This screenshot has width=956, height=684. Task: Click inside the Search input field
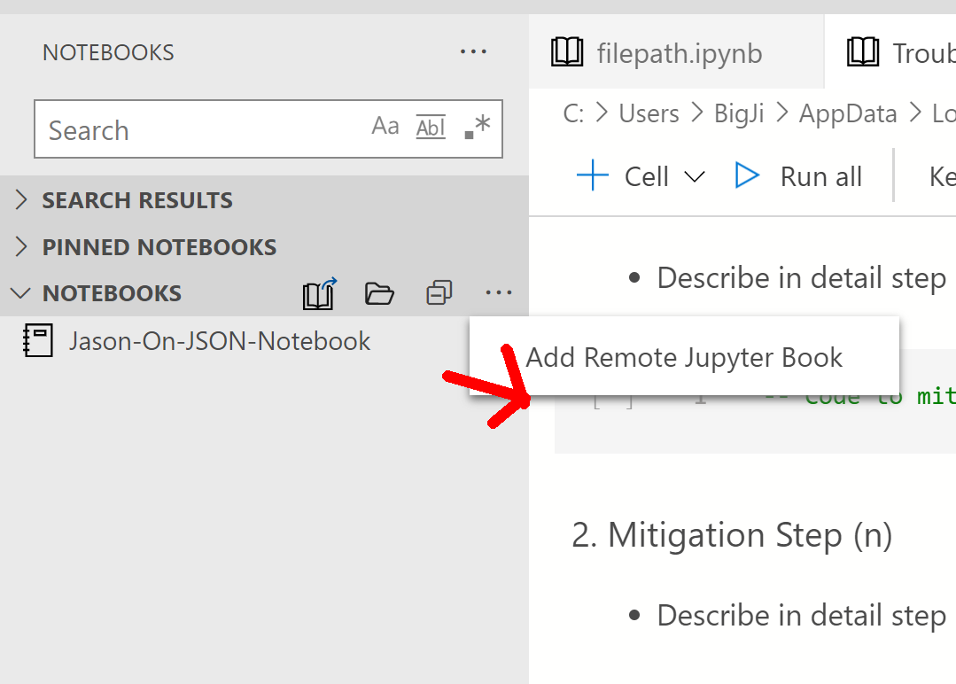(177, 129)
